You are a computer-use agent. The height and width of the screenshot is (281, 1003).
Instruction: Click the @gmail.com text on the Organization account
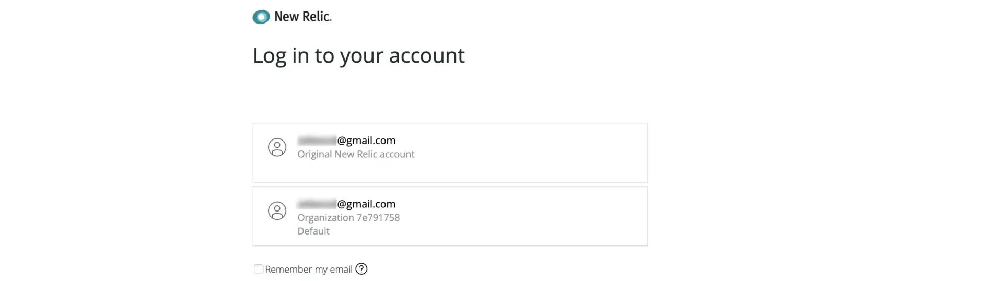[x=366, y=204]
